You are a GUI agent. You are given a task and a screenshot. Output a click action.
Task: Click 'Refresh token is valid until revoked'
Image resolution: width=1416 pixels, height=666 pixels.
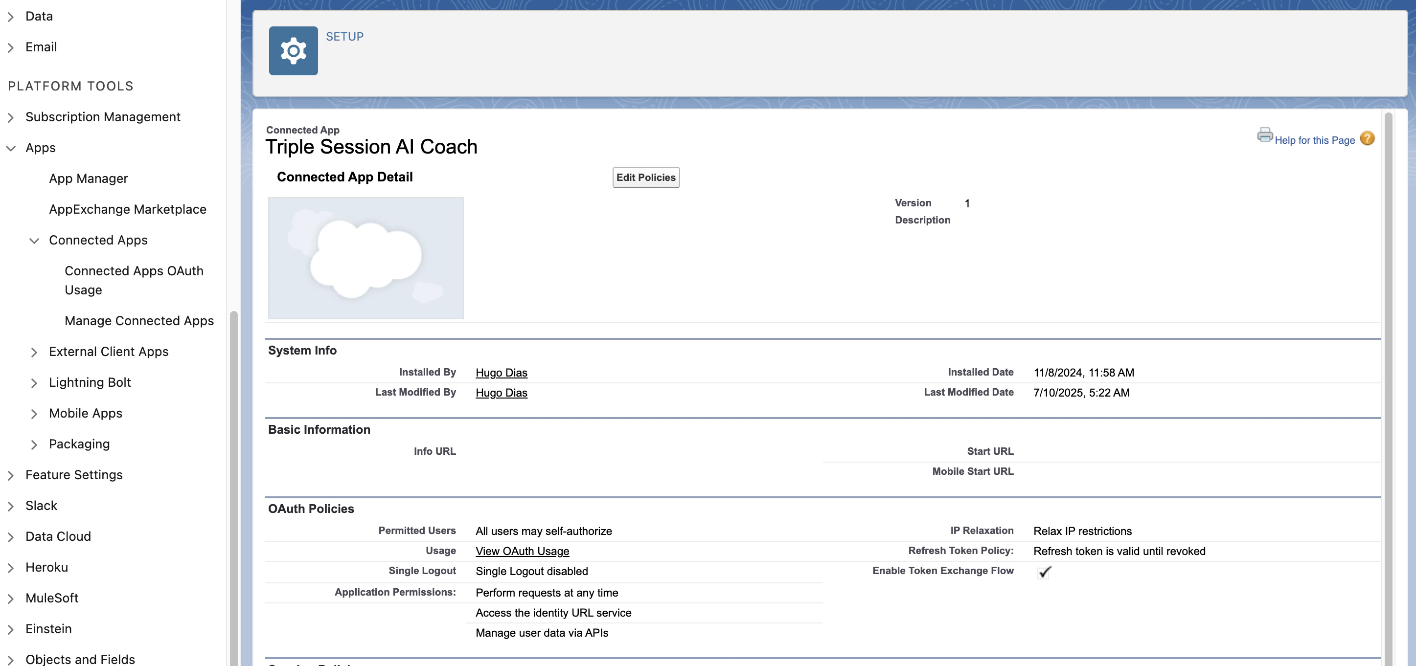coord(1119,551)
